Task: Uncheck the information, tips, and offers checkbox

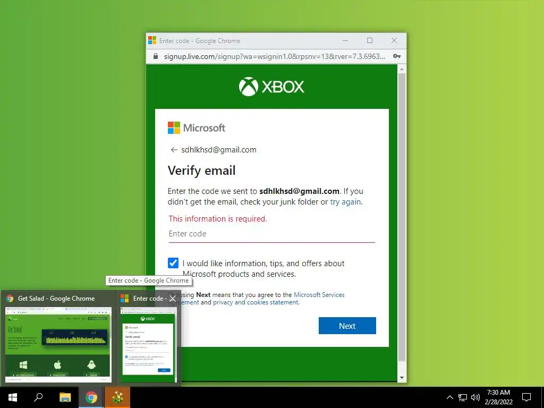Action: coord(173,263)
